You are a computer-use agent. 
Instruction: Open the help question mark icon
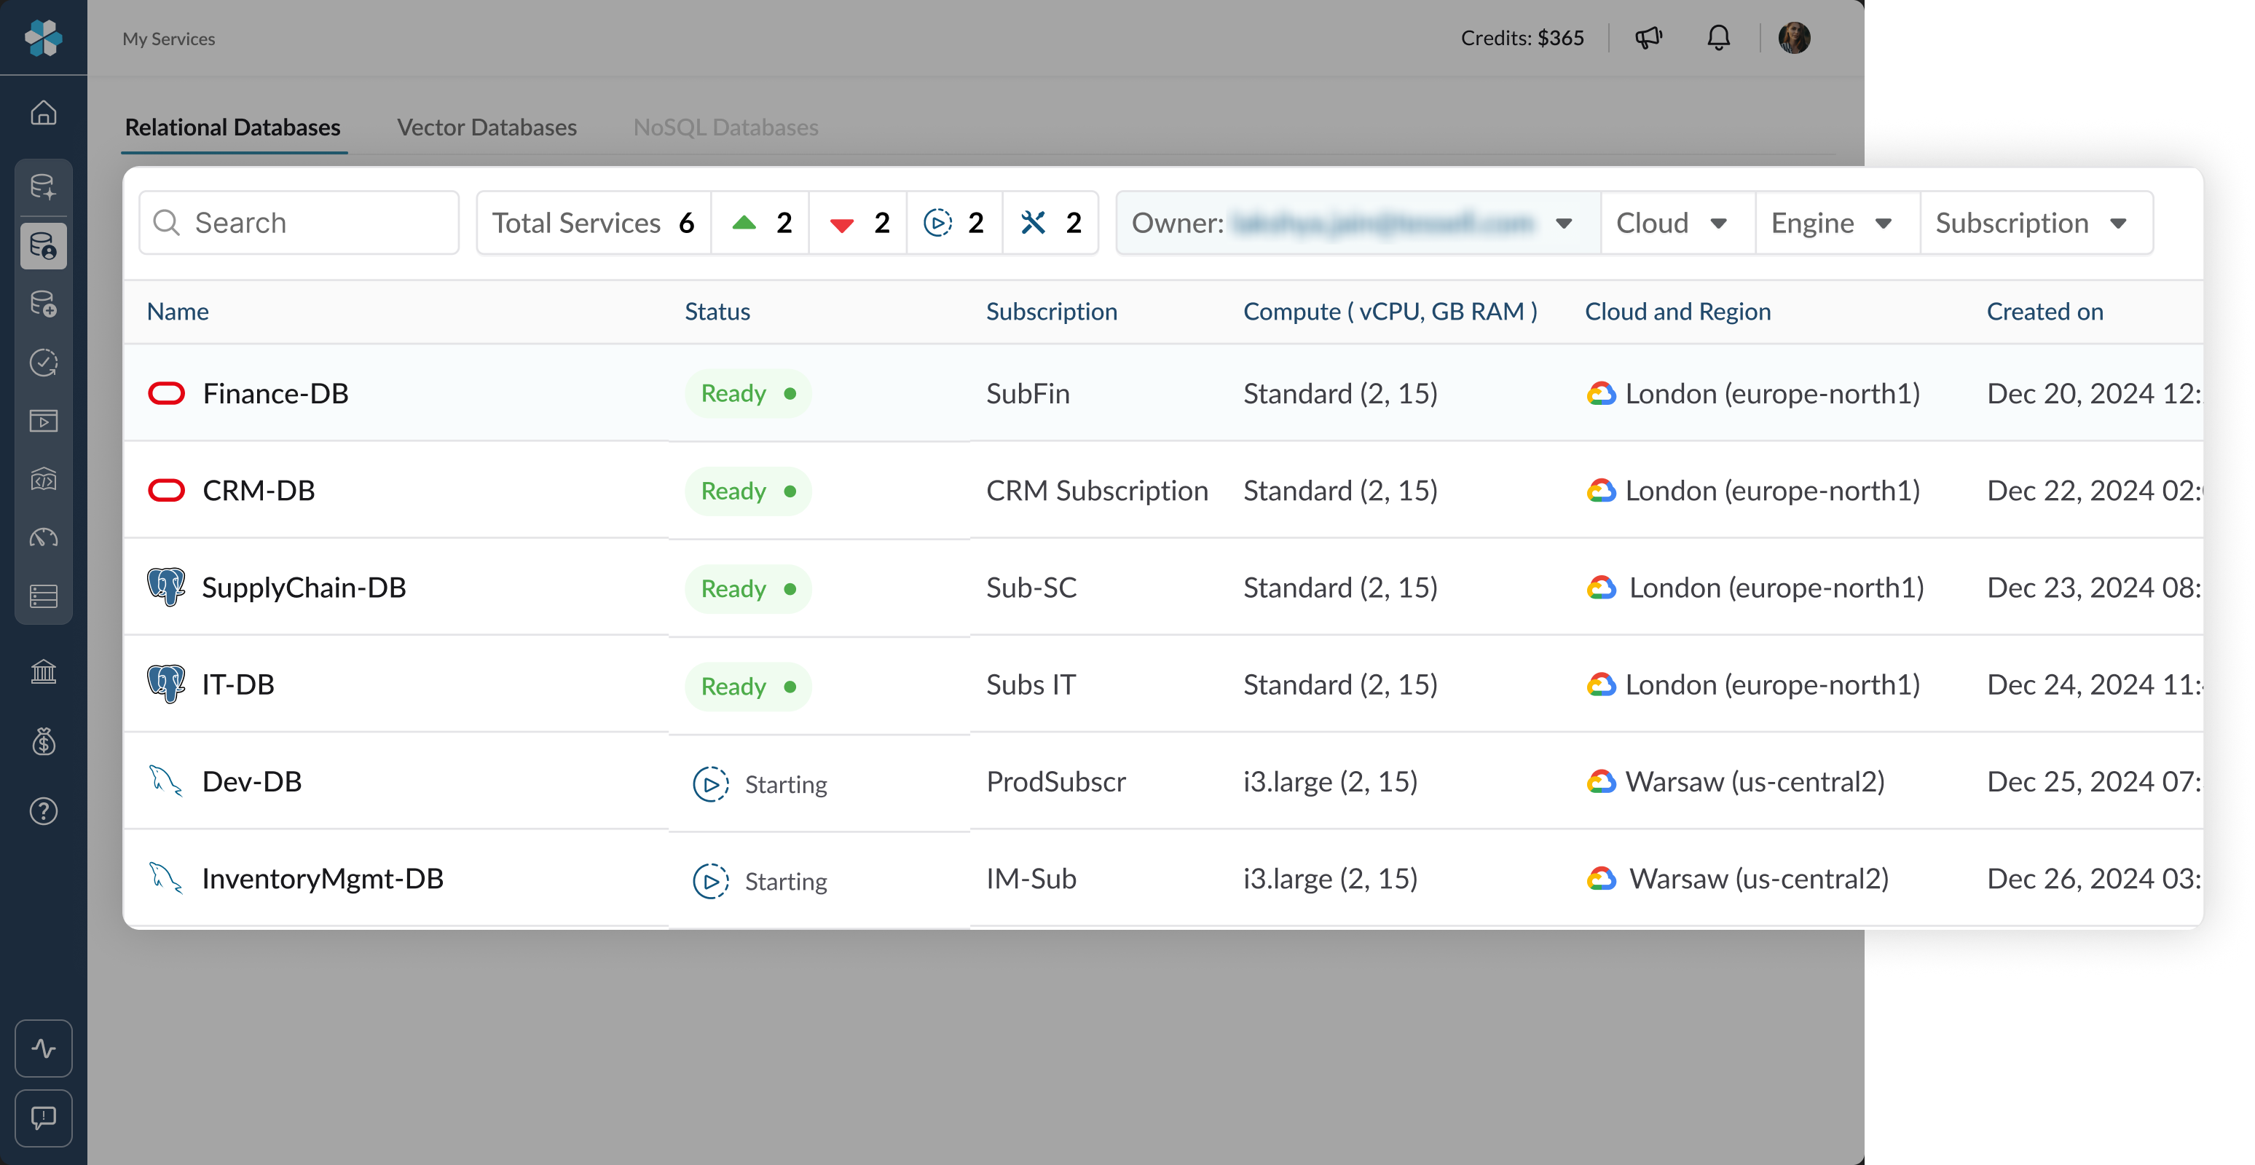pyautogui.click(x=43, y=811)
